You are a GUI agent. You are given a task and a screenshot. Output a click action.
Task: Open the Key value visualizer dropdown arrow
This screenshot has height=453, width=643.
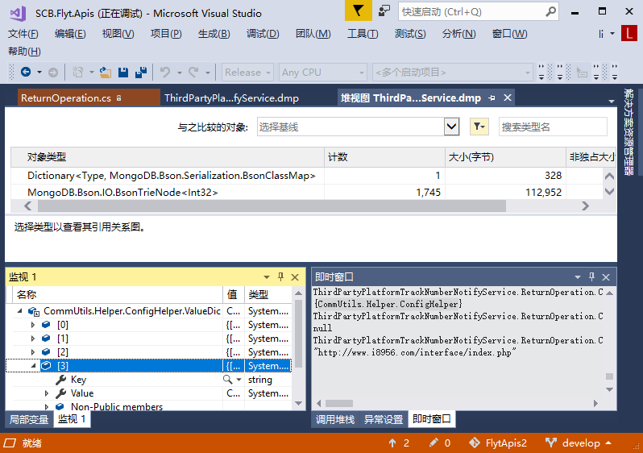[239, 380]
